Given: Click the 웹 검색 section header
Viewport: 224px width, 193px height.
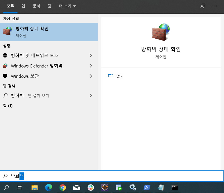Looking at the screenshot, I should click(9, 86).
